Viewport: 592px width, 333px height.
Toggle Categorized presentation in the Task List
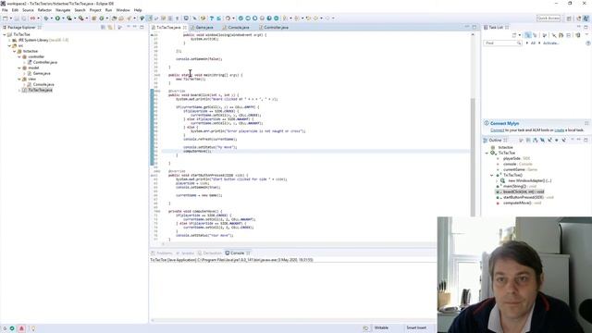pyautogui.click(x=528, y=35)
